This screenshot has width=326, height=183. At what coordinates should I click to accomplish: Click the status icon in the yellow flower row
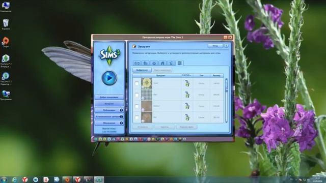[187, 83]
